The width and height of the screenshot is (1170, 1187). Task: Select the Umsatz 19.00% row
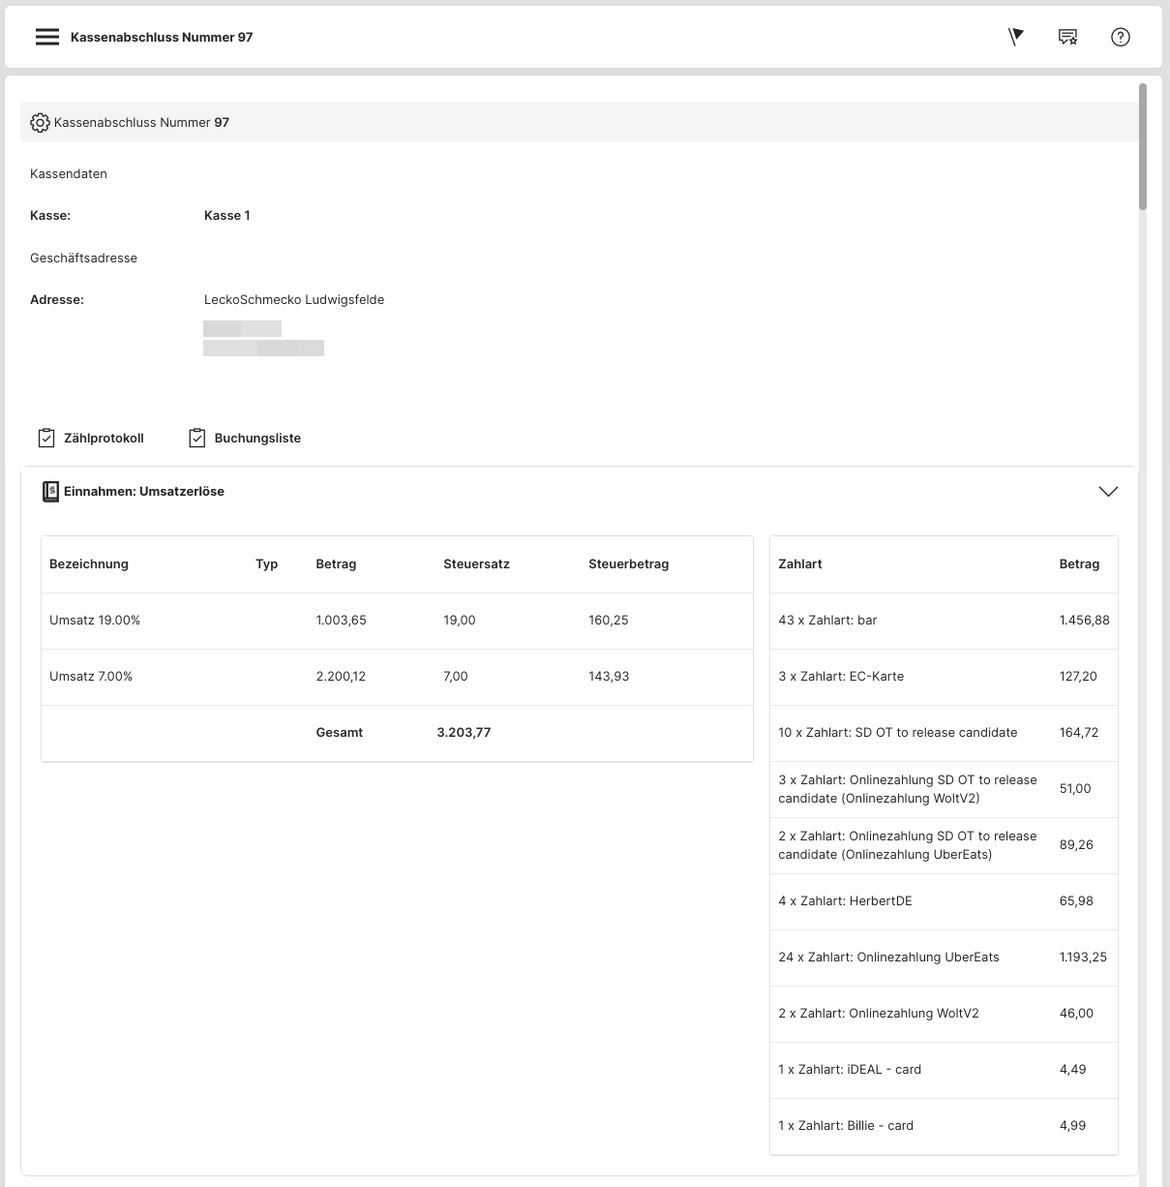95,621
